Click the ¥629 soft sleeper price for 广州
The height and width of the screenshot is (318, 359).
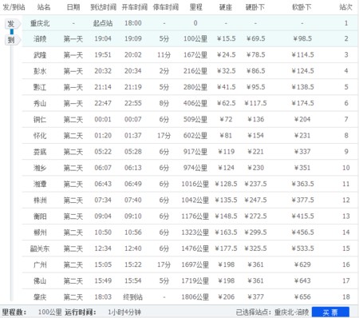302,264
